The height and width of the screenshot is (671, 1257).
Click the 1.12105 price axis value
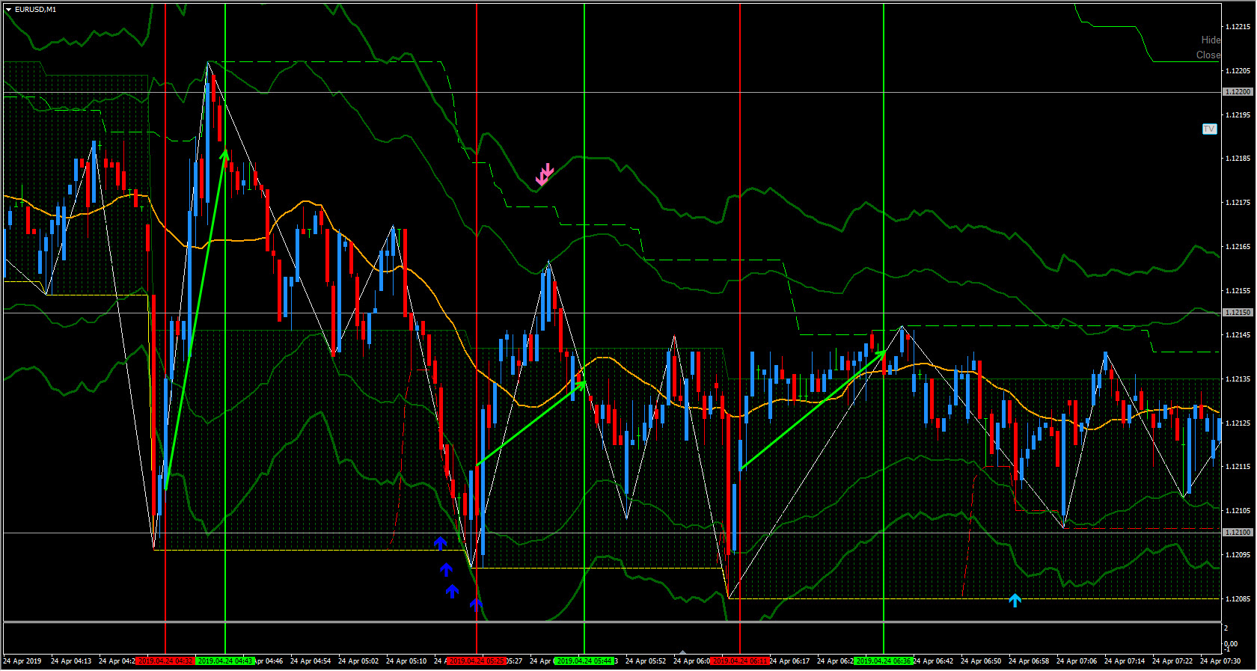[x=1238, y=511]
